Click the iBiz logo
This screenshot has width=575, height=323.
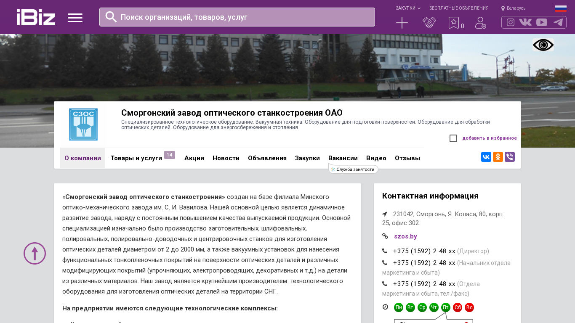pos(36,17)
